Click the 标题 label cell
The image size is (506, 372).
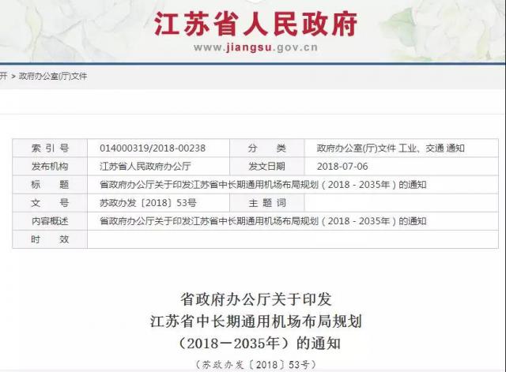(x=50, y=185)
